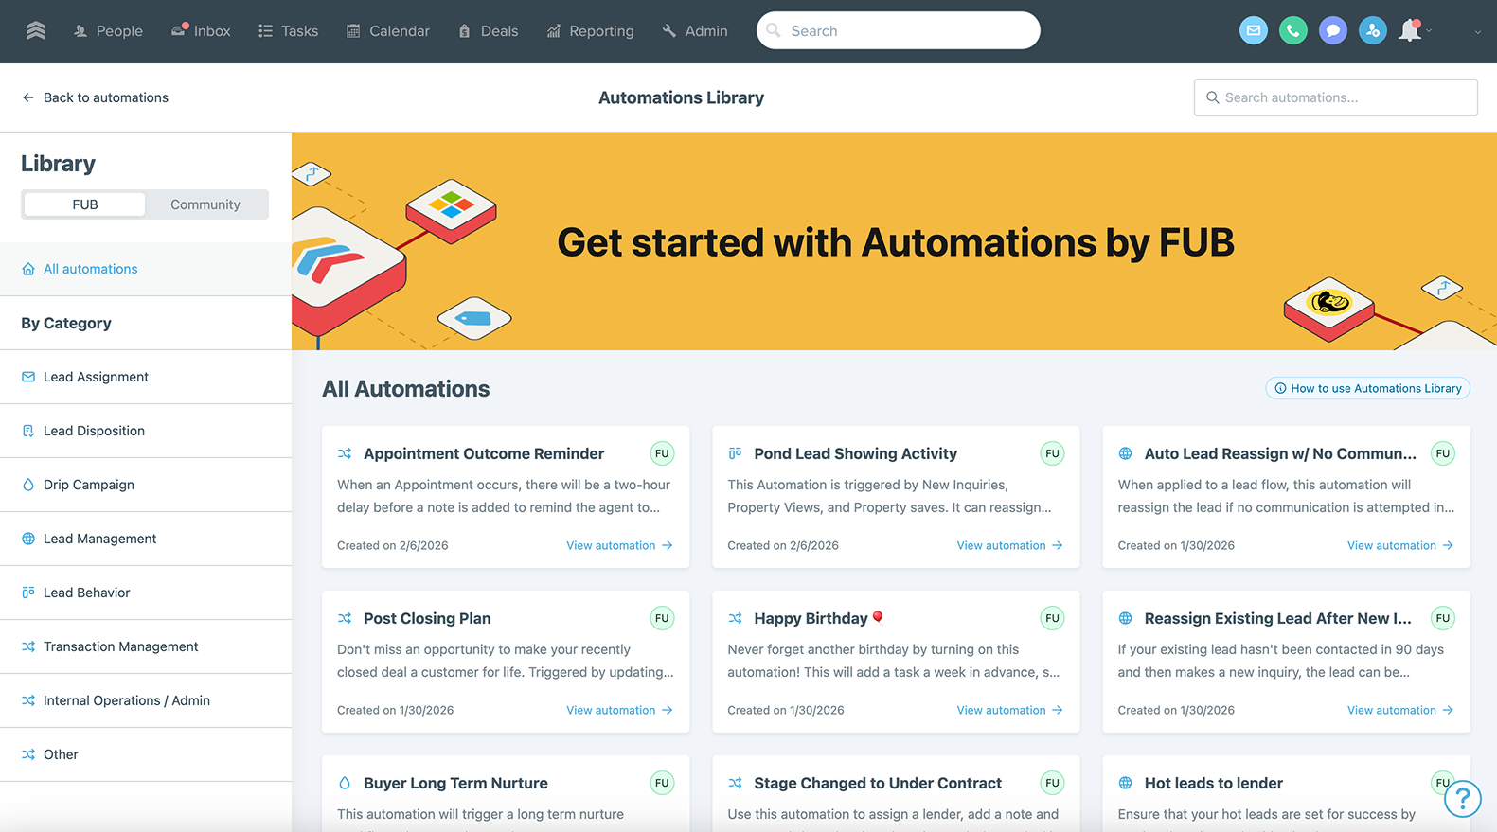This screenshot has width=1497, height=832.
Task: Click the FU badge on Post Closing Plan
Action: pyautogui.click(x=662, y=618)
